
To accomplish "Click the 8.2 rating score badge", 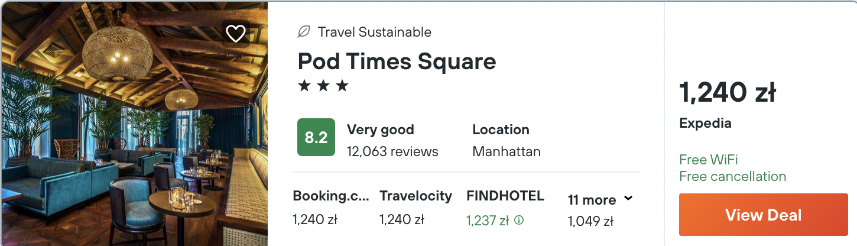I will pyautogui.click(x=316, y=137).
